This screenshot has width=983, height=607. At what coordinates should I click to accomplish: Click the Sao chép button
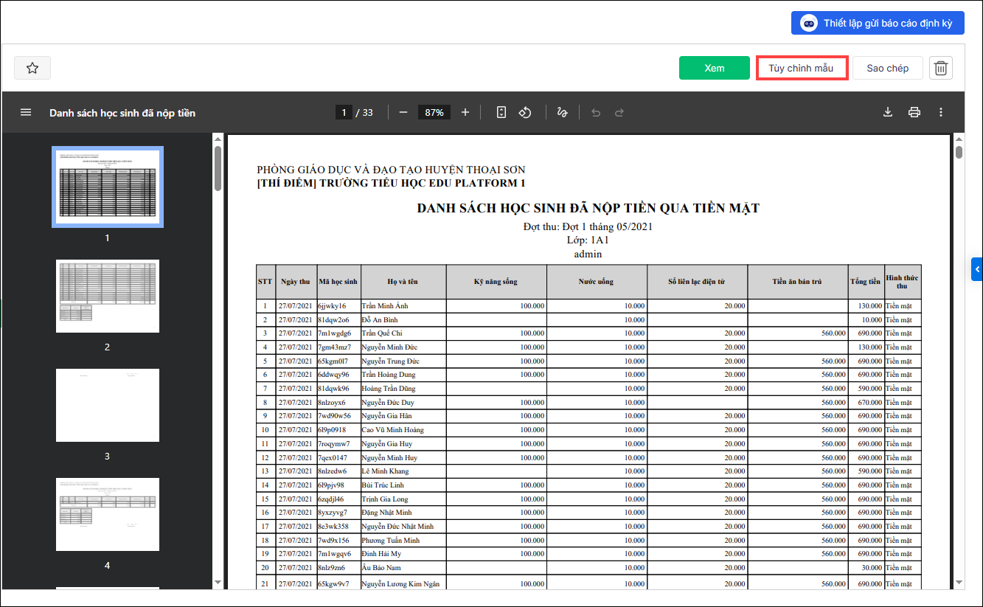(x=887, y=68)
